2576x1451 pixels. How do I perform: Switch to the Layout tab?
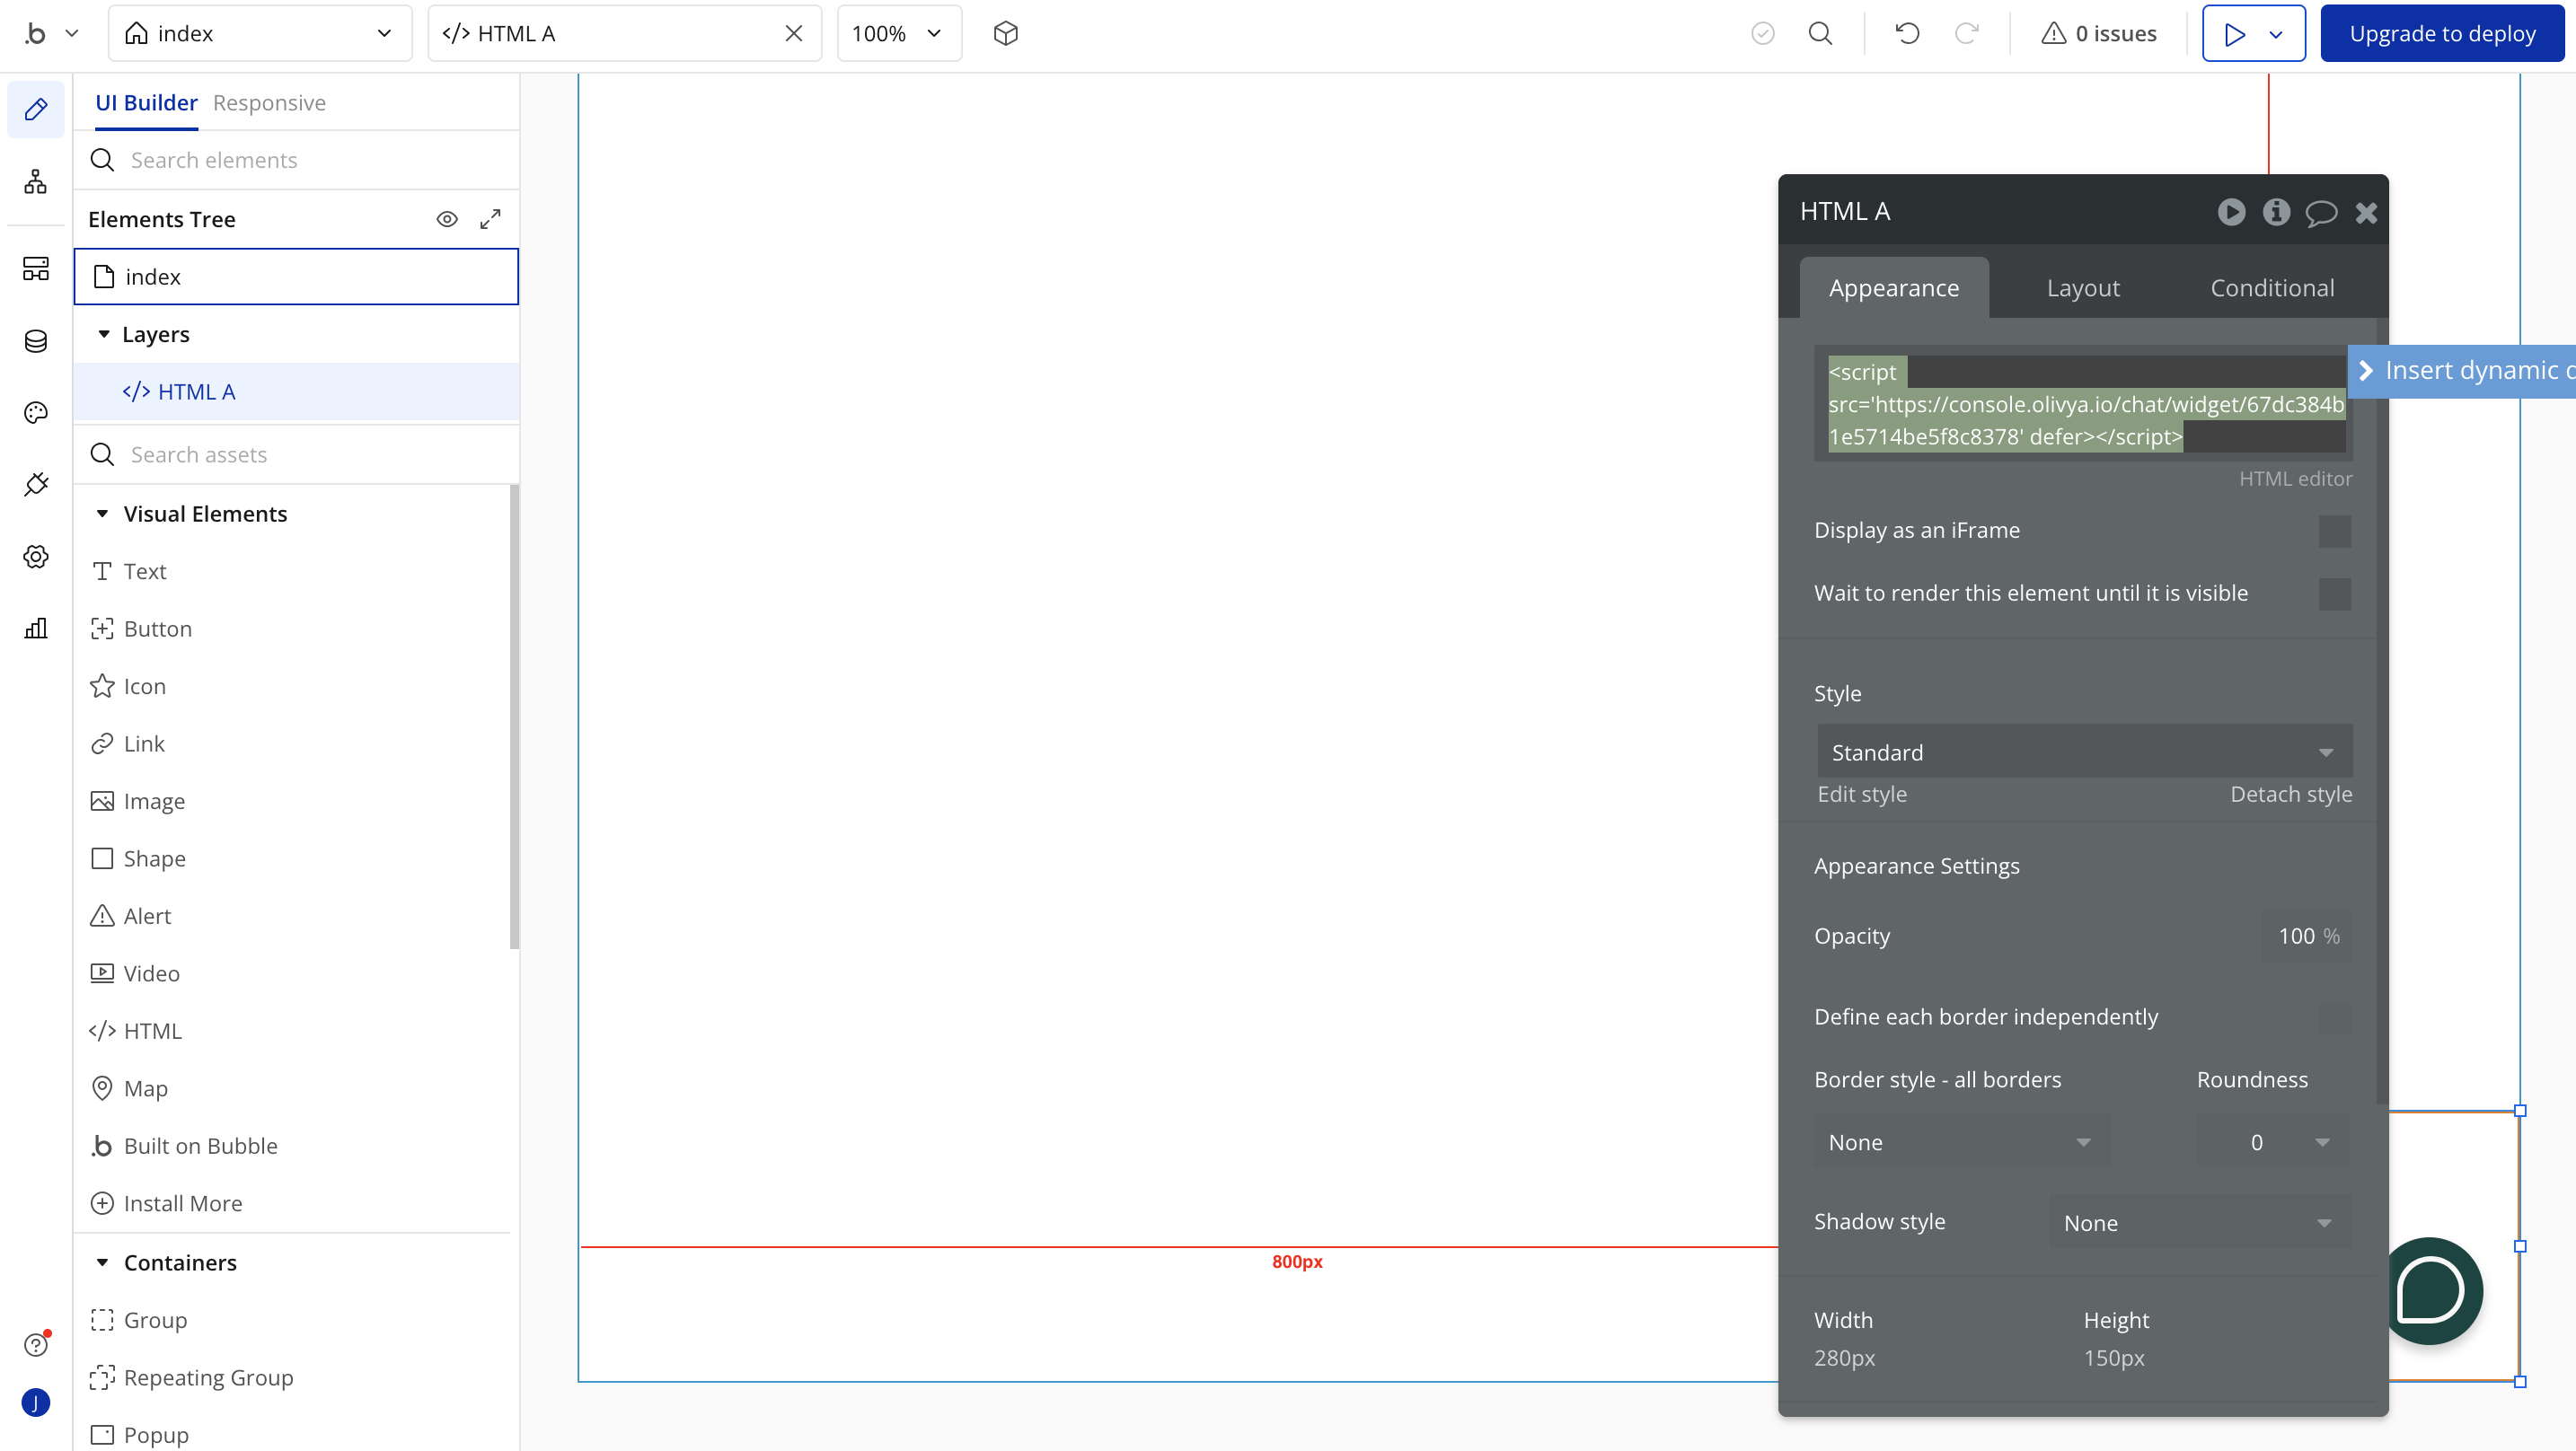pos(2083,288)
